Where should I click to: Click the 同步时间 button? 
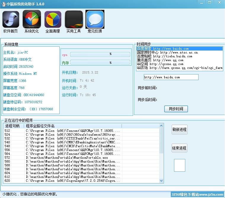click(176, 109)
